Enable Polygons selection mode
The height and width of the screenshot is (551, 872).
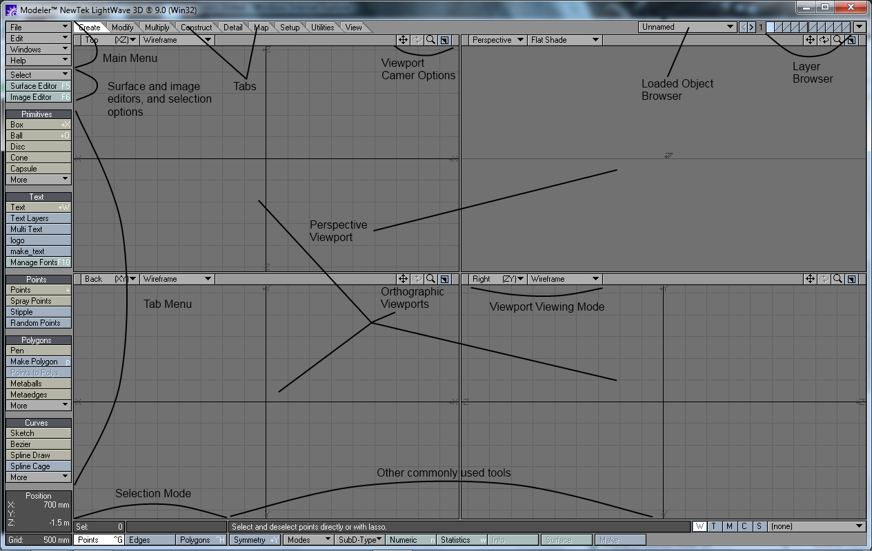point(201,540)
